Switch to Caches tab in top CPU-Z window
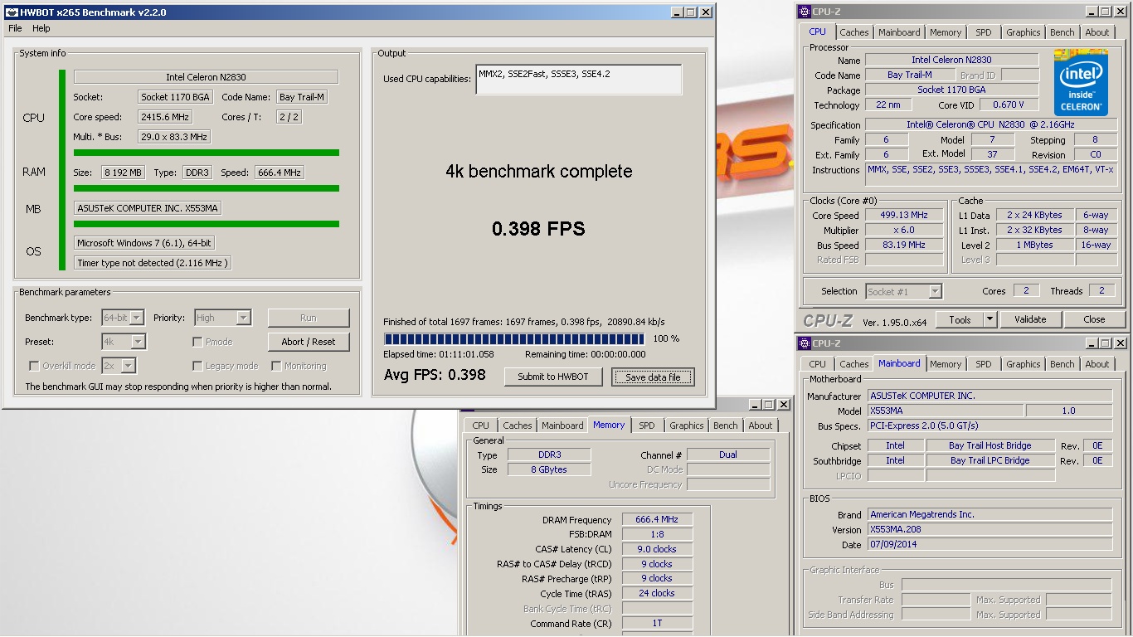This screenshot has height=637, width=1133. pyautogui.click(x=854, y=32)
